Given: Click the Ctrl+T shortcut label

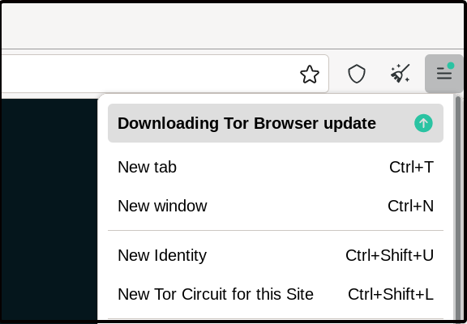Looking at the screenshot, I should point(411,167).
